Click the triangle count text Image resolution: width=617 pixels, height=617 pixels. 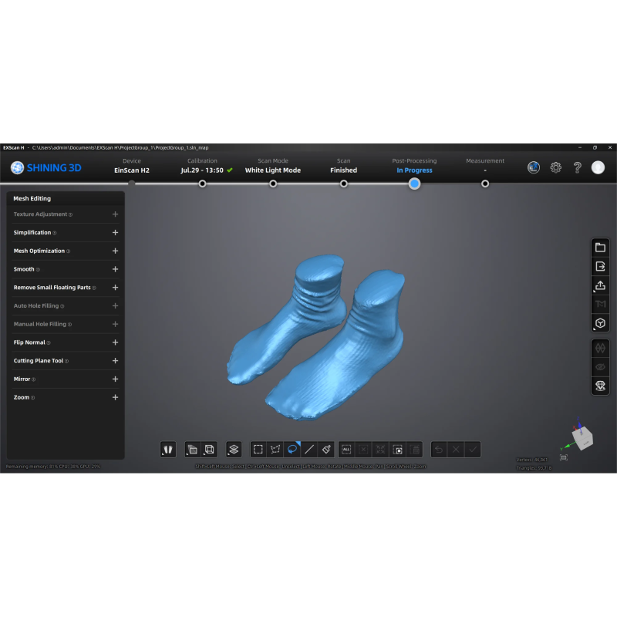pos(534,468)
